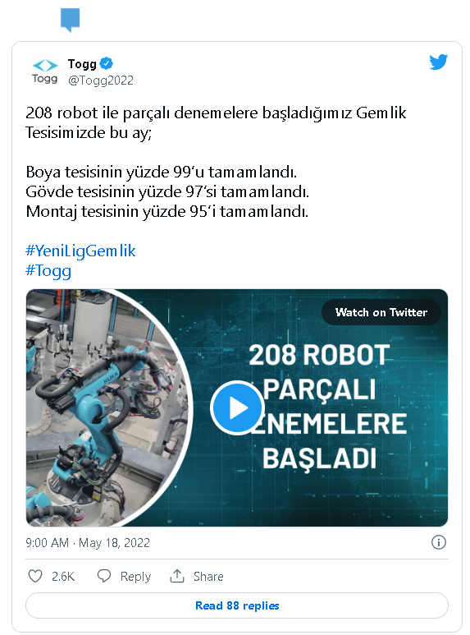The width and height of the screenshot is (470, 635).
Task: Click the Reply label
Action: [x=135, y=577]
